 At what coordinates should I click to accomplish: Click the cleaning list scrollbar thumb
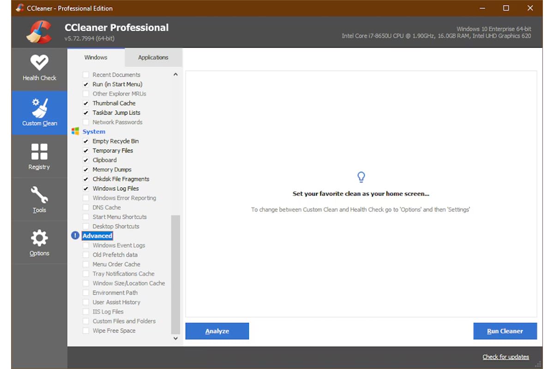coord(175,274)
